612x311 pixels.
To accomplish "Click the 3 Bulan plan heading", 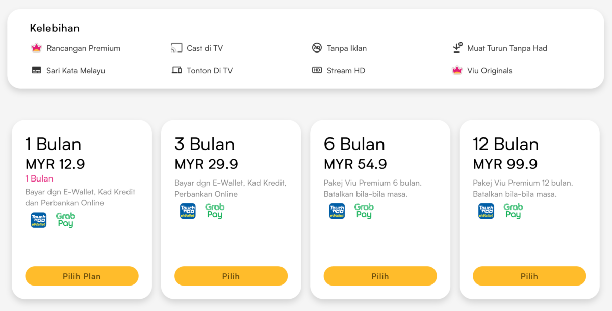I will point(205,144).
